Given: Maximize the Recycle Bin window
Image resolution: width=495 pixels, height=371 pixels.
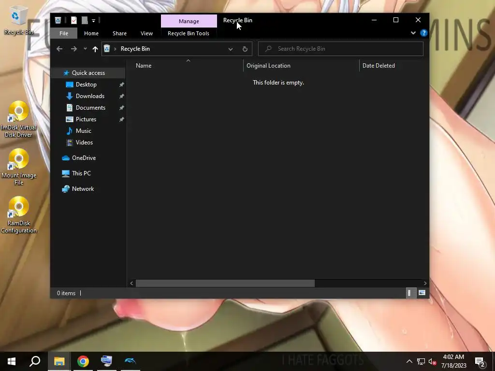Looking at the screenshot, I should point(396,20).
